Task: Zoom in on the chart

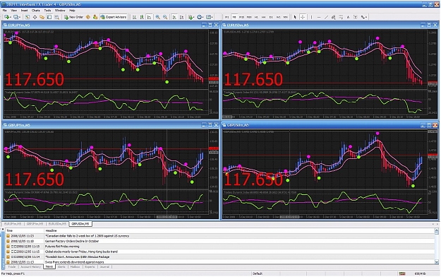Action: (x=158, y=17)
